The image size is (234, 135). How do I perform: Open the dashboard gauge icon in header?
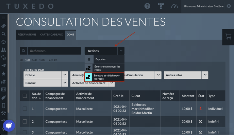[174, 6]
